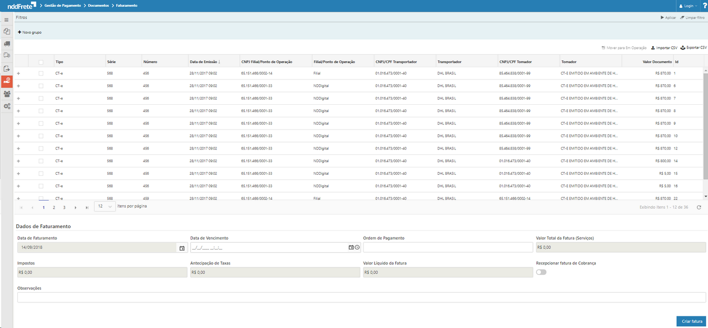Click the documents icon in the sidebar
Screen dimensions: 708x328
click(6, 32)
